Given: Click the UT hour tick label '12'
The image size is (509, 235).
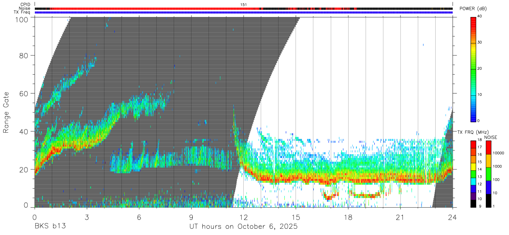Looking at the screenshot, I should pos(243,217).
